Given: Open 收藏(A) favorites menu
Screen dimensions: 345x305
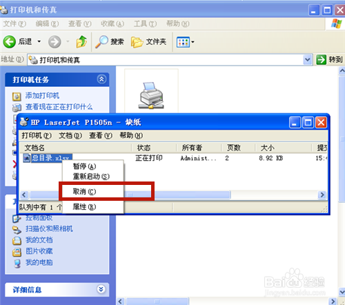Looking at the screenshot, I should [x=112, y=23].
